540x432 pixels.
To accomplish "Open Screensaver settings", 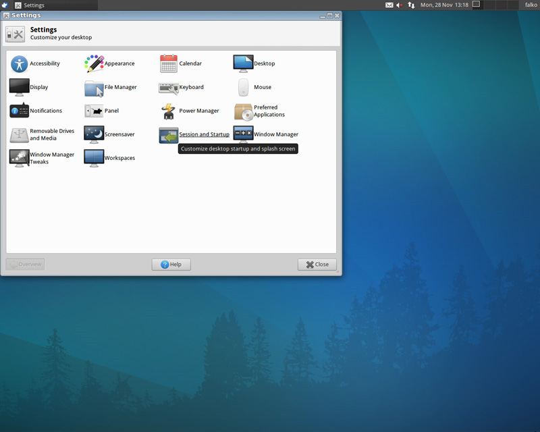I will pos(94,135).
